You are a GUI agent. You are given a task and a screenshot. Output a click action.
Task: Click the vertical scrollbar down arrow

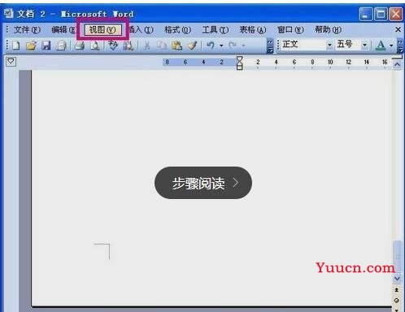397,278
